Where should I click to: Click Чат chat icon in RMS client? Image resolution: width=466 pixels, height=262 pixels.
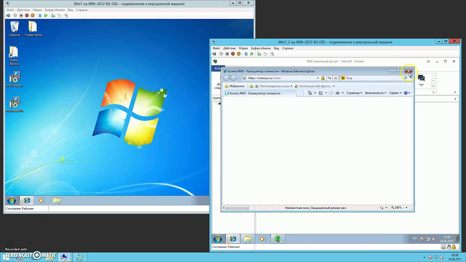coord(421,80)
